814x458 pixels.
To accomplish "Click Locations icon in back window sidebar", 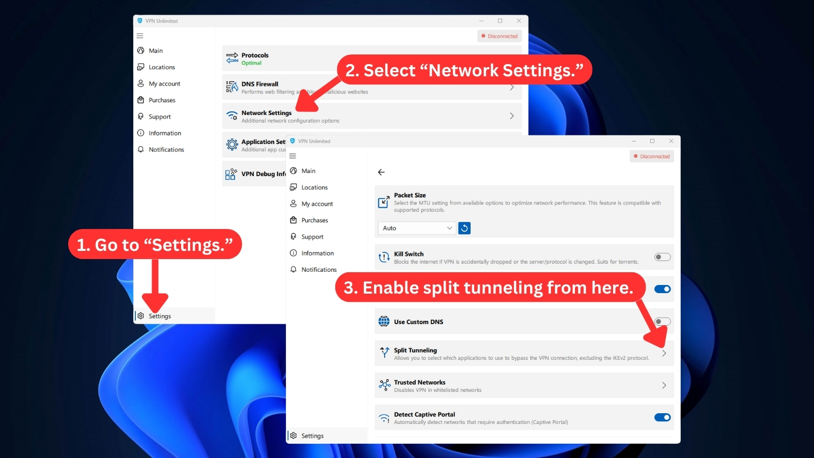I will point(141,67).
